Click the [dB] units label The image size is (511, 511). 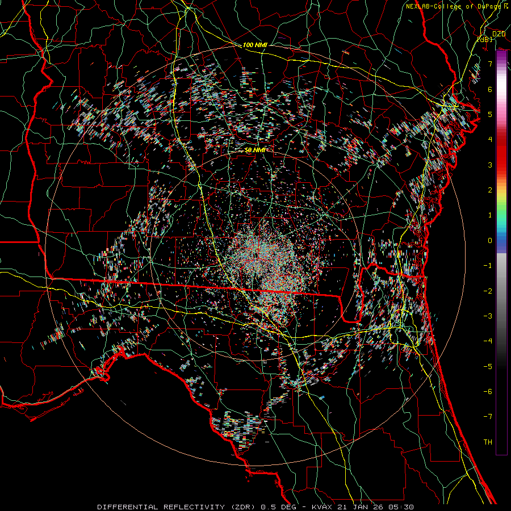[x=485, y=39]
